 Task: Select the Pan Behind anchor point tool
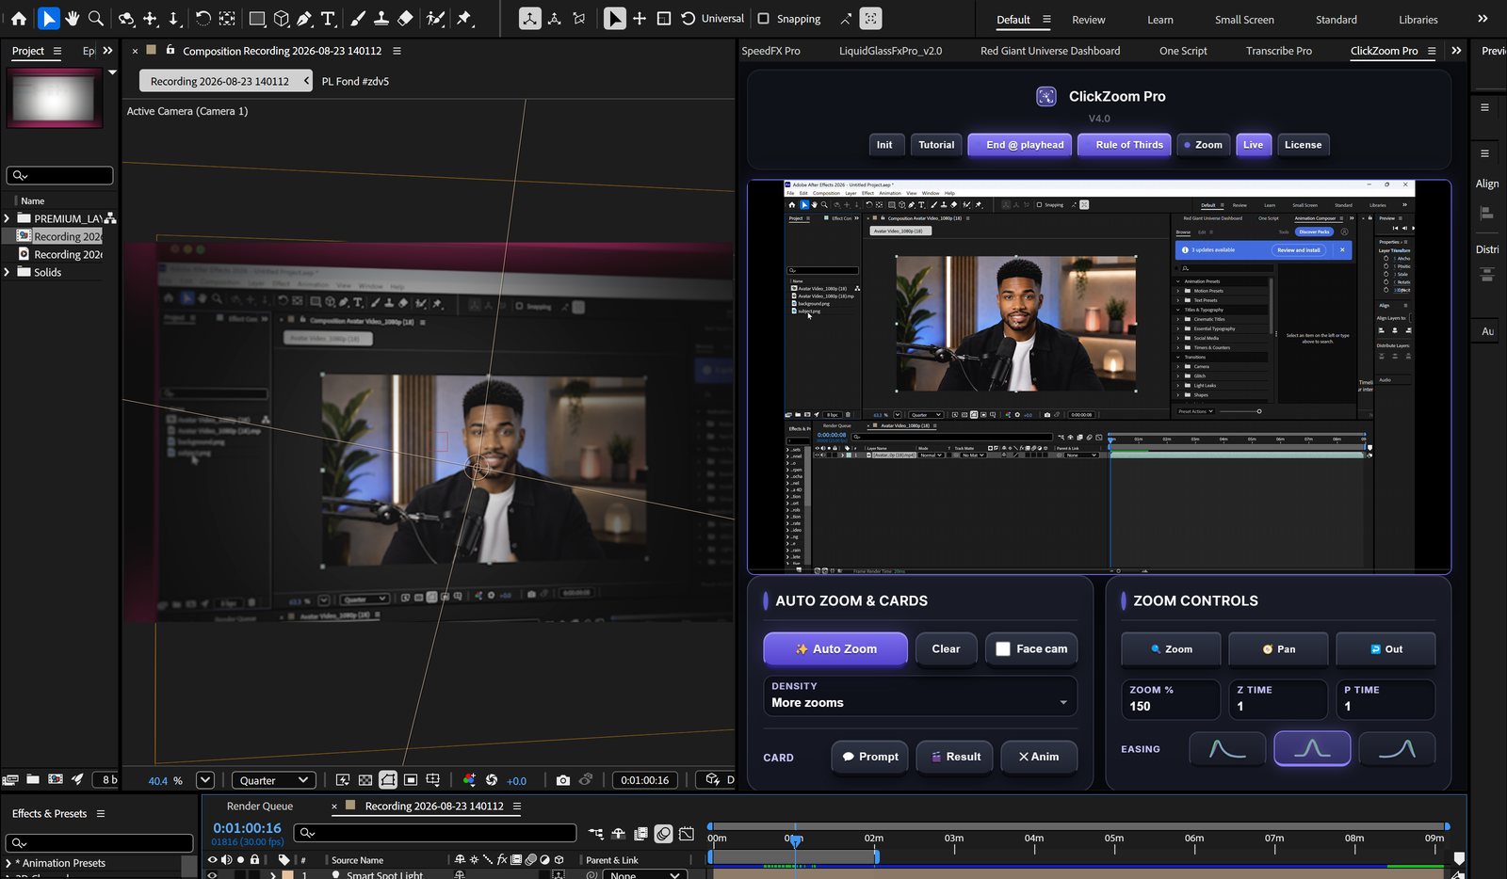pyautogui.click(x=227, y=18)
